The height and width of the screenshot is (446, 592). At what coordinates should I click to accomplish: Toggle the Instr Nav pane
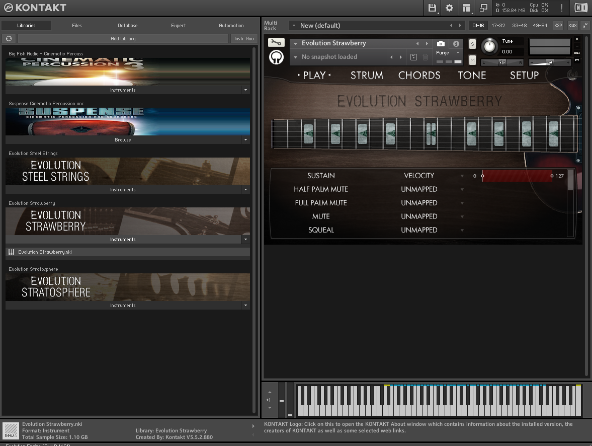244,39
